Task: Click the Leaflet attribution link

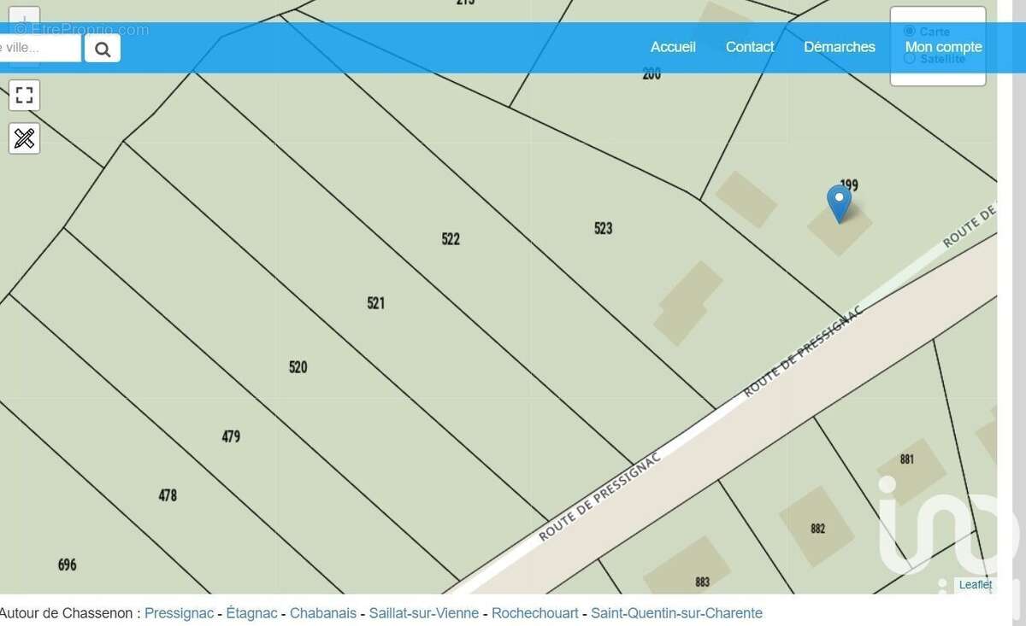Action: tap(975, 585)
